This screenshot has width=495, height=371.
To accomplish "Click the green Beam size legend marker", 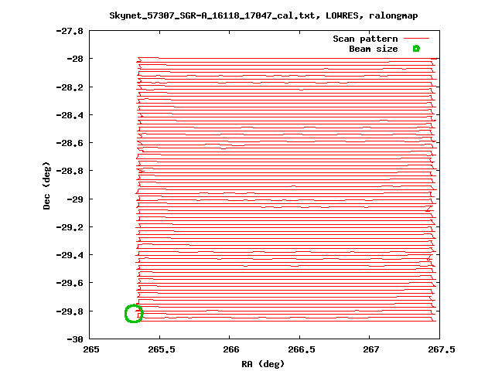I will (416, 49).
